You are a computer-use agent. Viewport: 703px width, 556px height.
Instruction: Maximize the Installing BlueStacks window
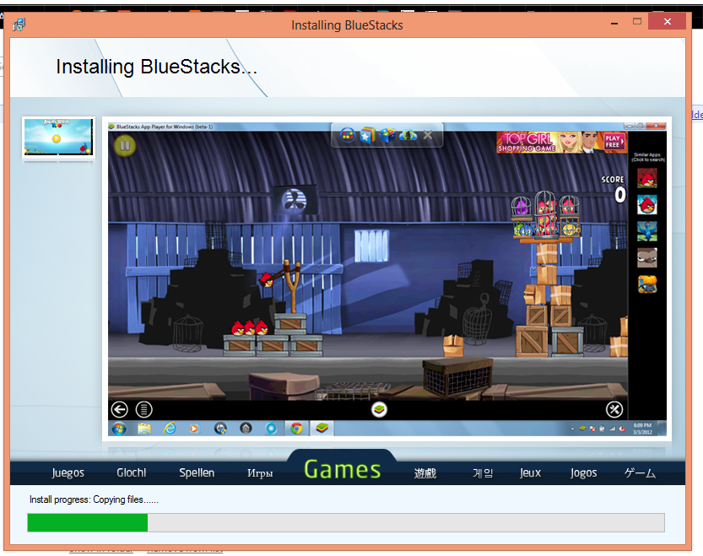coord(637,22)
